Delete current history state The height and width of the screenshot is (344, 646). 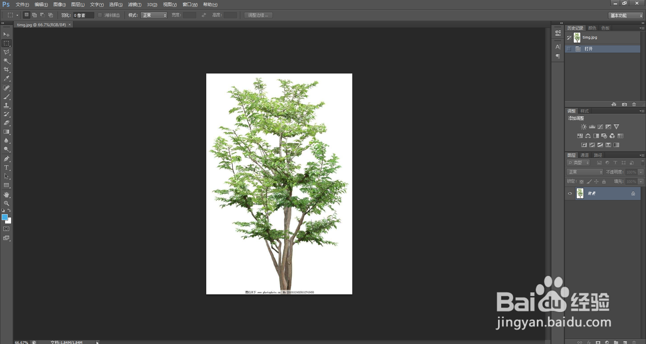(634, 104)
